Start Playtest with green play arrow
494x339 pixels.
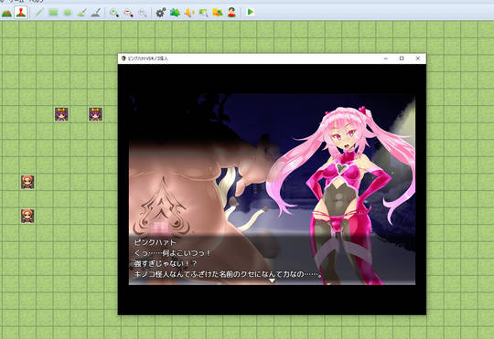[251, 12]
